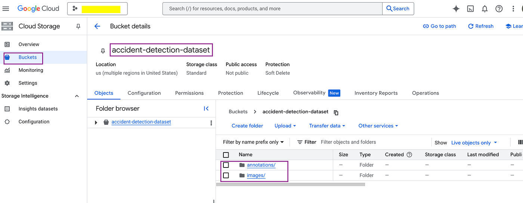Click the Monitoring chart icon in the sidebar
Viewport: 523px width, 203px height.
click(x=7, y=70)
